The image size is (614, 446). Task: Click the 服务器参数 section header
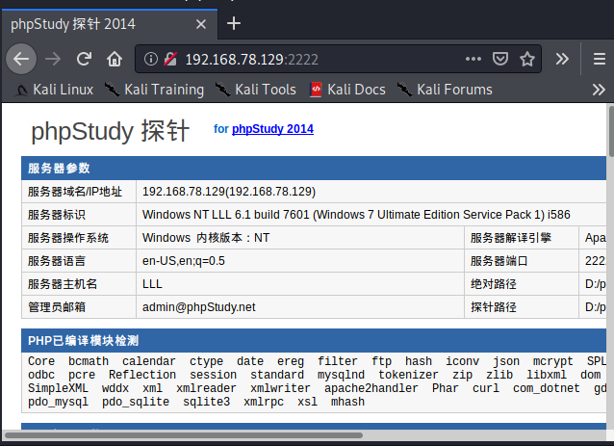click(314, 169)
